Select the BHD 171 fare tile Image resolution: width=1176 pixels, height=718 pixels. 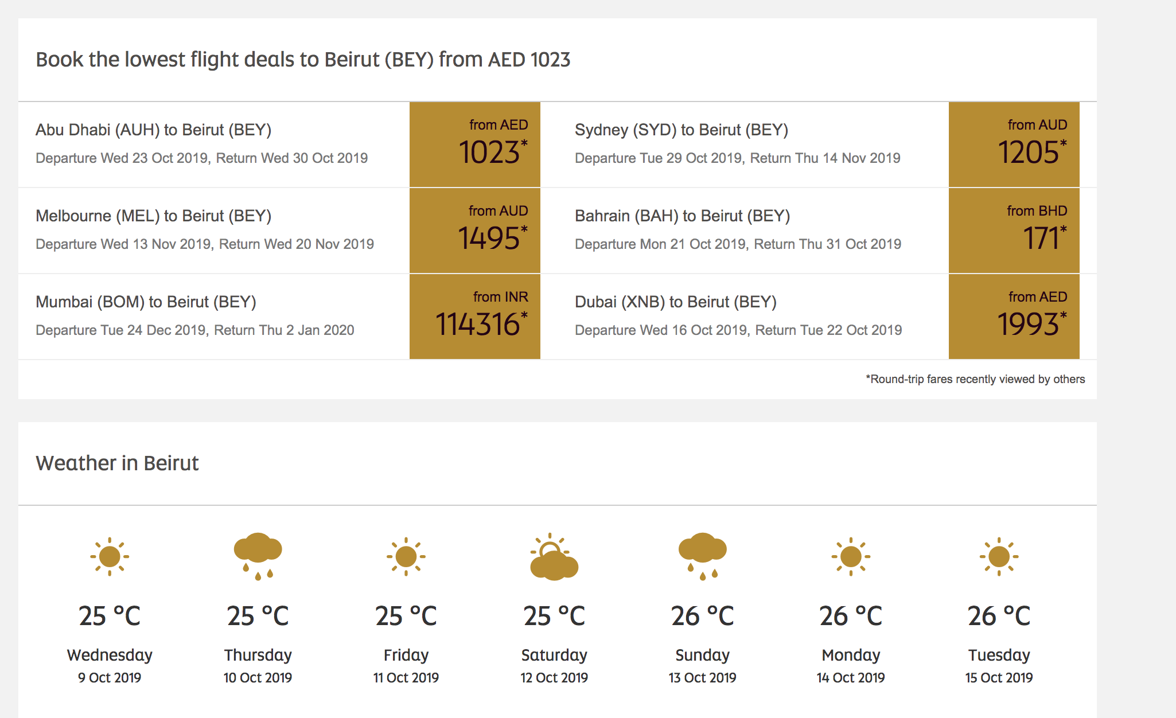(1014, 231)
